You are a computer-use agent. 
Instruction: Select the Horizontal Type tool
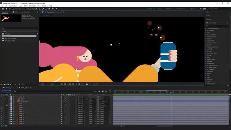(39, 9)
